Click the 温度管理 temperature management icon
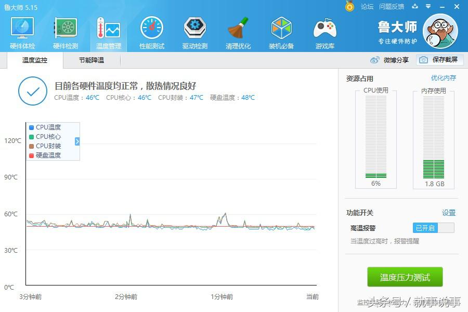 pyautogui.click(x=108, y=31)
